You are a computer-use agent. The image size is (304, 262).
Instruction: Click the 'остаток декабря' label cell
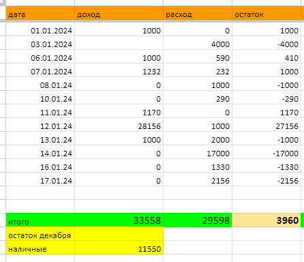40,234
